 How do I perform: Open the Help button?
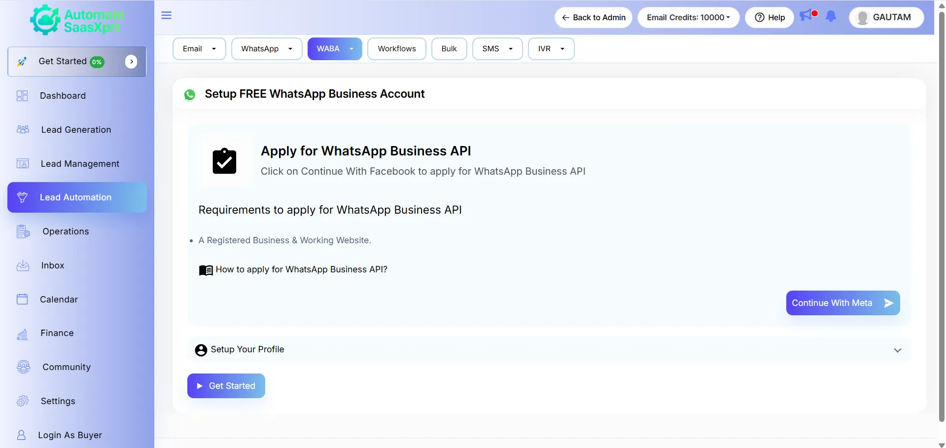click(770, 17)
